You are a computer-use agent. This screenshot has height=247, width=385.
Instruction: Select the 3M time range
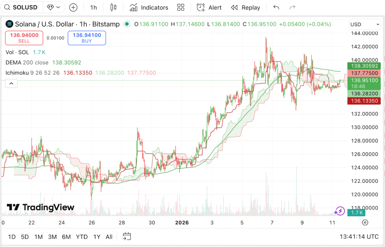click(52, 237)
